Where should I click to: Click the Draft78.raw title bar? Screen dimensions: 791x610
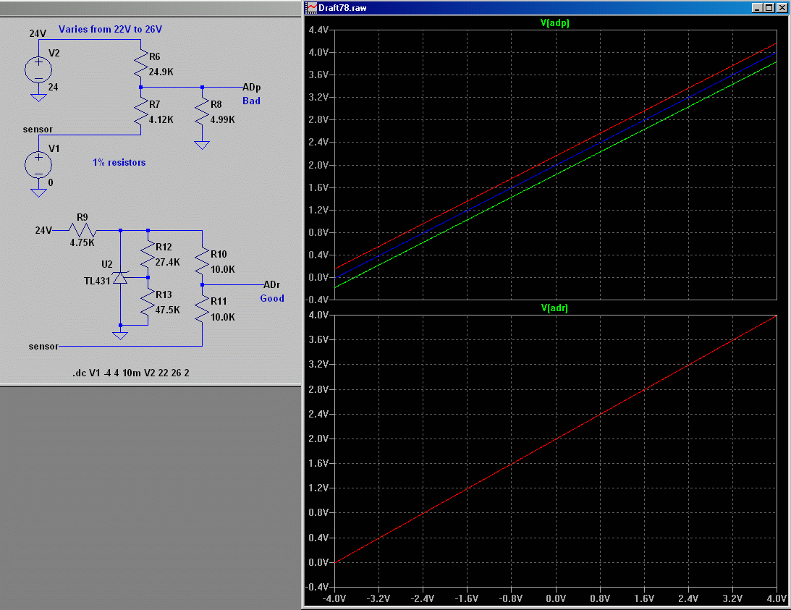coord(546,7)
